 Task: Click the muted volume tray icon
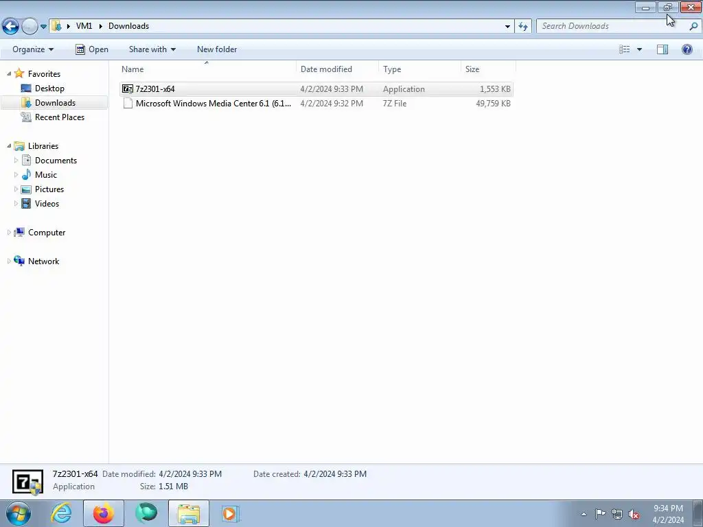click(634, 515)
